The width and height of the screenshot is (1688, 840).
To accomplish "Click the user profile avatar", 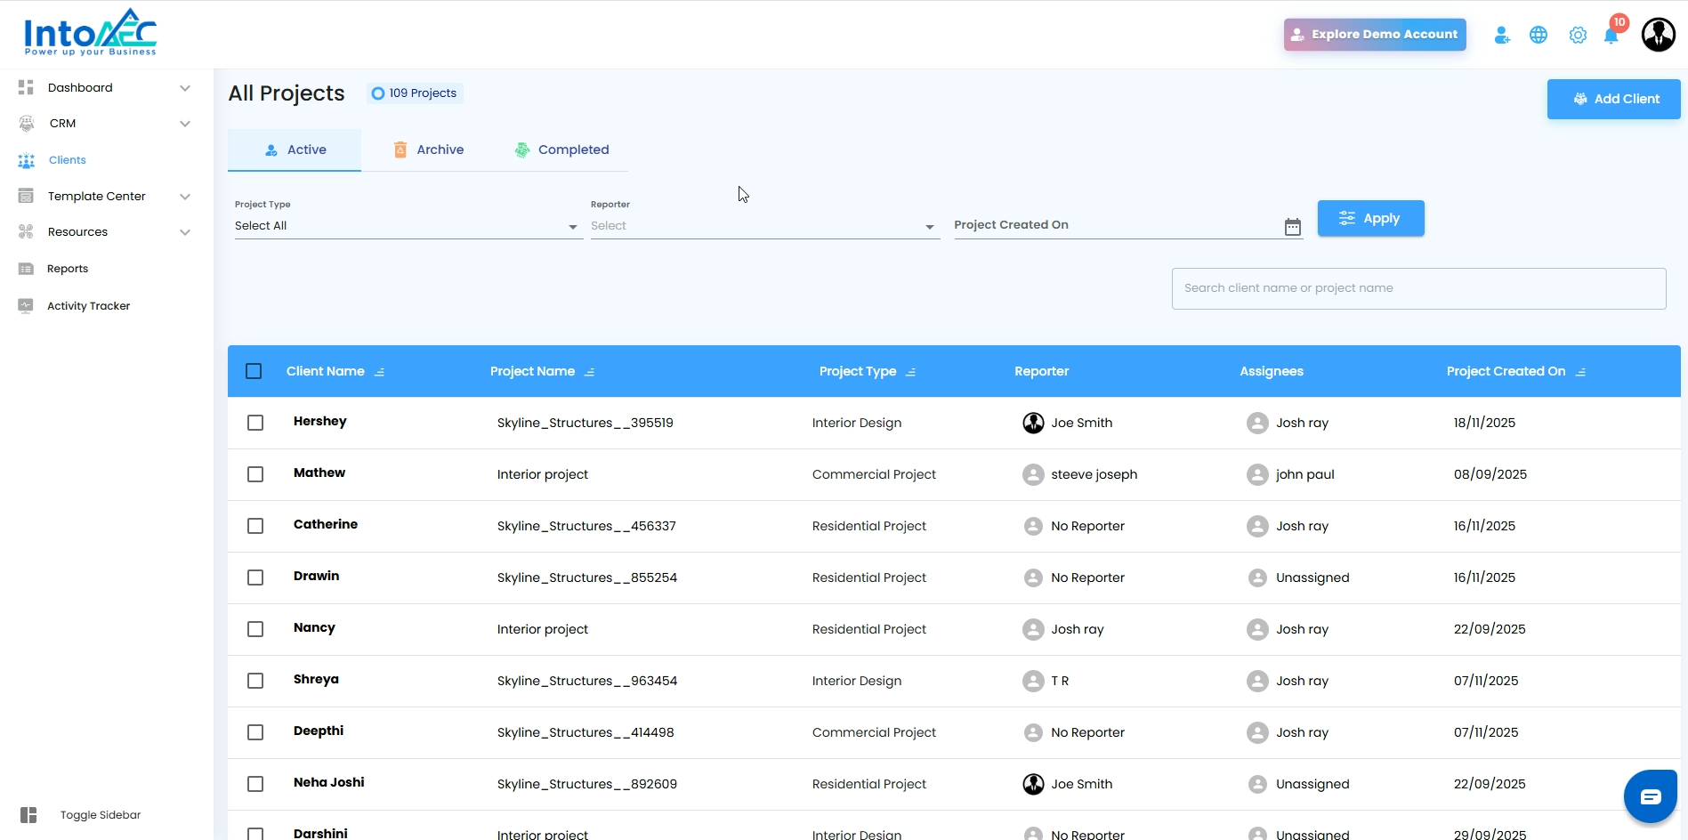I will coord(1658,36).
